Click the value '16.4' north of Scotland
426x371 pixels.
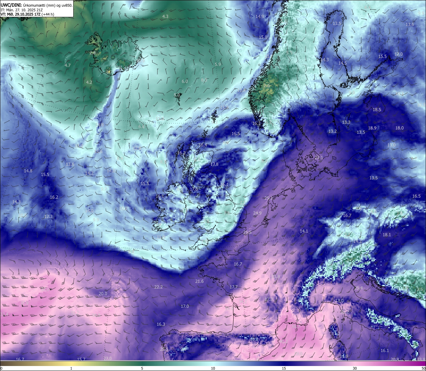click(202, 145)
